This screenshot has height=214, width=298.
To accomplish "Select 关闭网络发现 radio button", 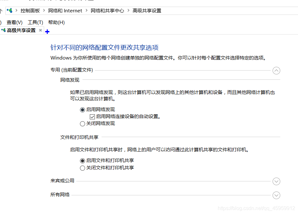I will (82, 124).
